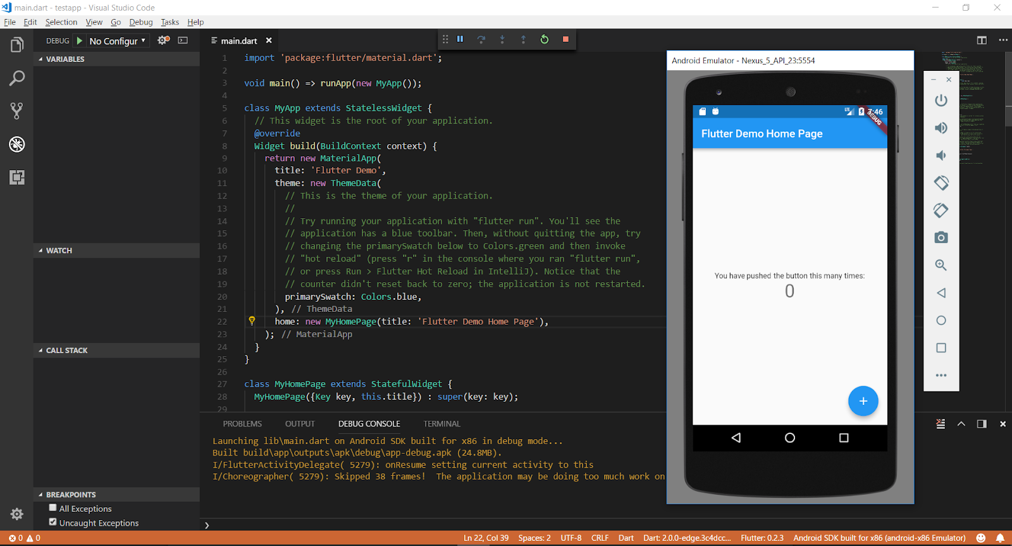Image resolution: width=1012 pixels, height=546 pixels.
Task: Click the feedback smiley in status bar
Action: 981,538
